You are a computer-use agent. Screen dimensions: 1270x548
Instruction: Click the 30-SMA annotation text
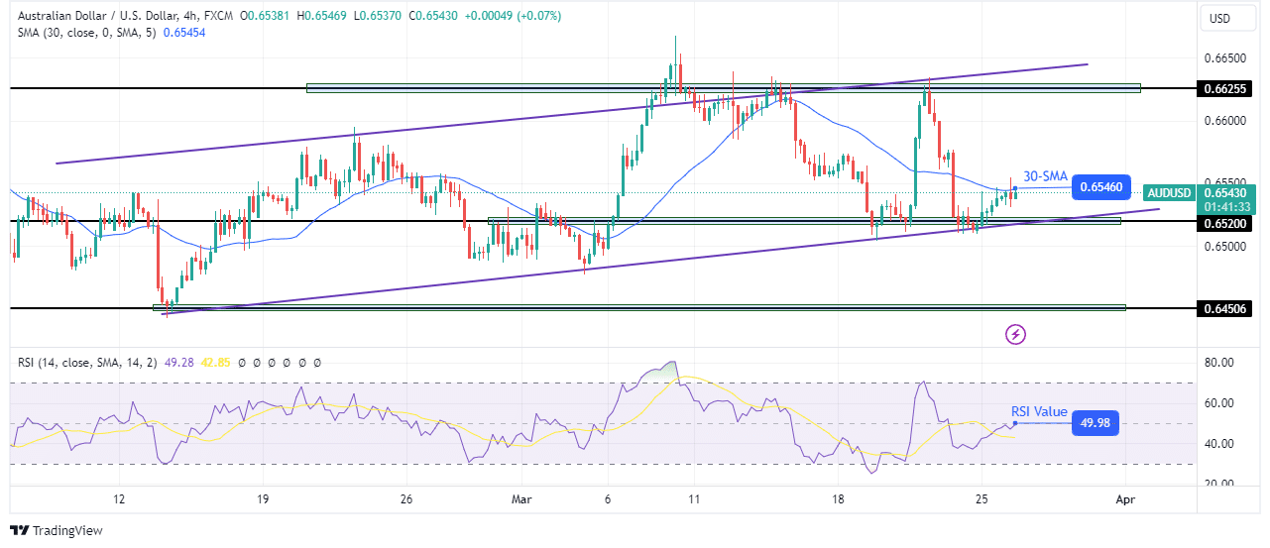1045,176
